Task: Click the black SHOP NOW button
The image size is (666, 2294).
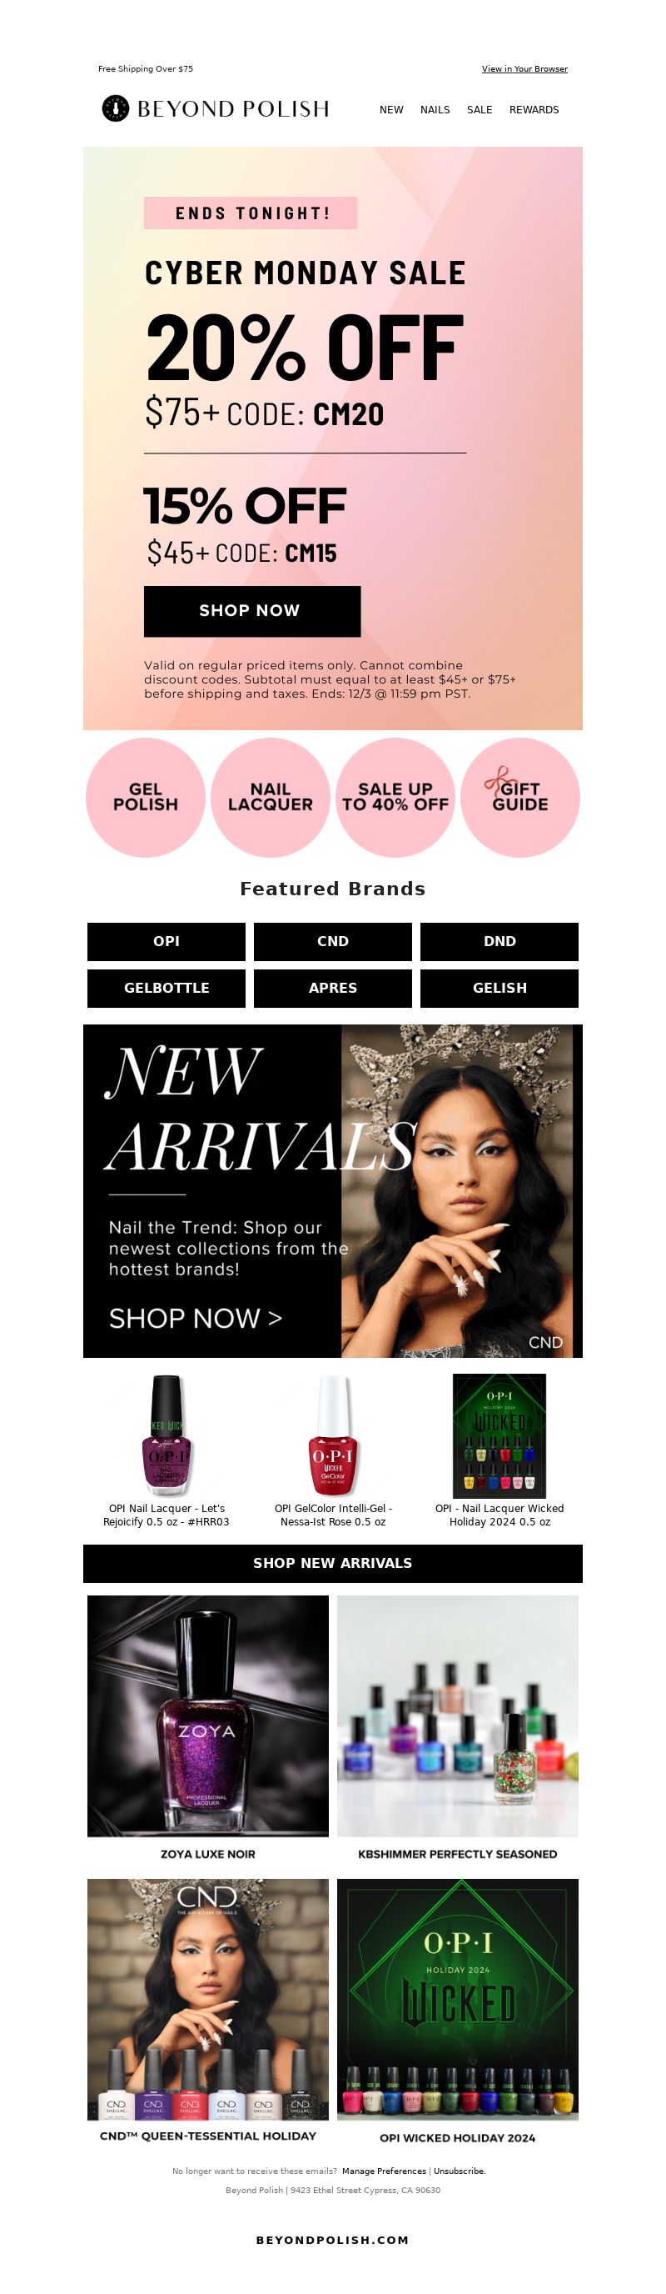Action: point(252,611)
